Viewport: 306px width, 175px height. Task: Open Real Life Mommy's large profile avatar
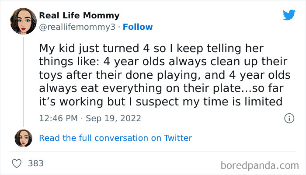(x=24, y=21)
